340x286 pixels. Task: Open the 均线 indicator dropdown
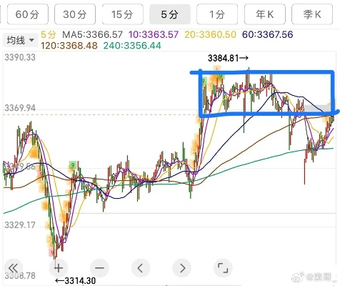coord(20,40)
